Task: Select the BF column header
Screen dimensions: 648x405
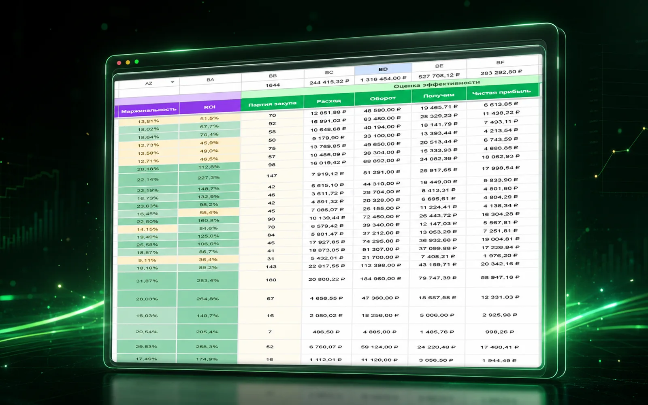Action: 500,63
